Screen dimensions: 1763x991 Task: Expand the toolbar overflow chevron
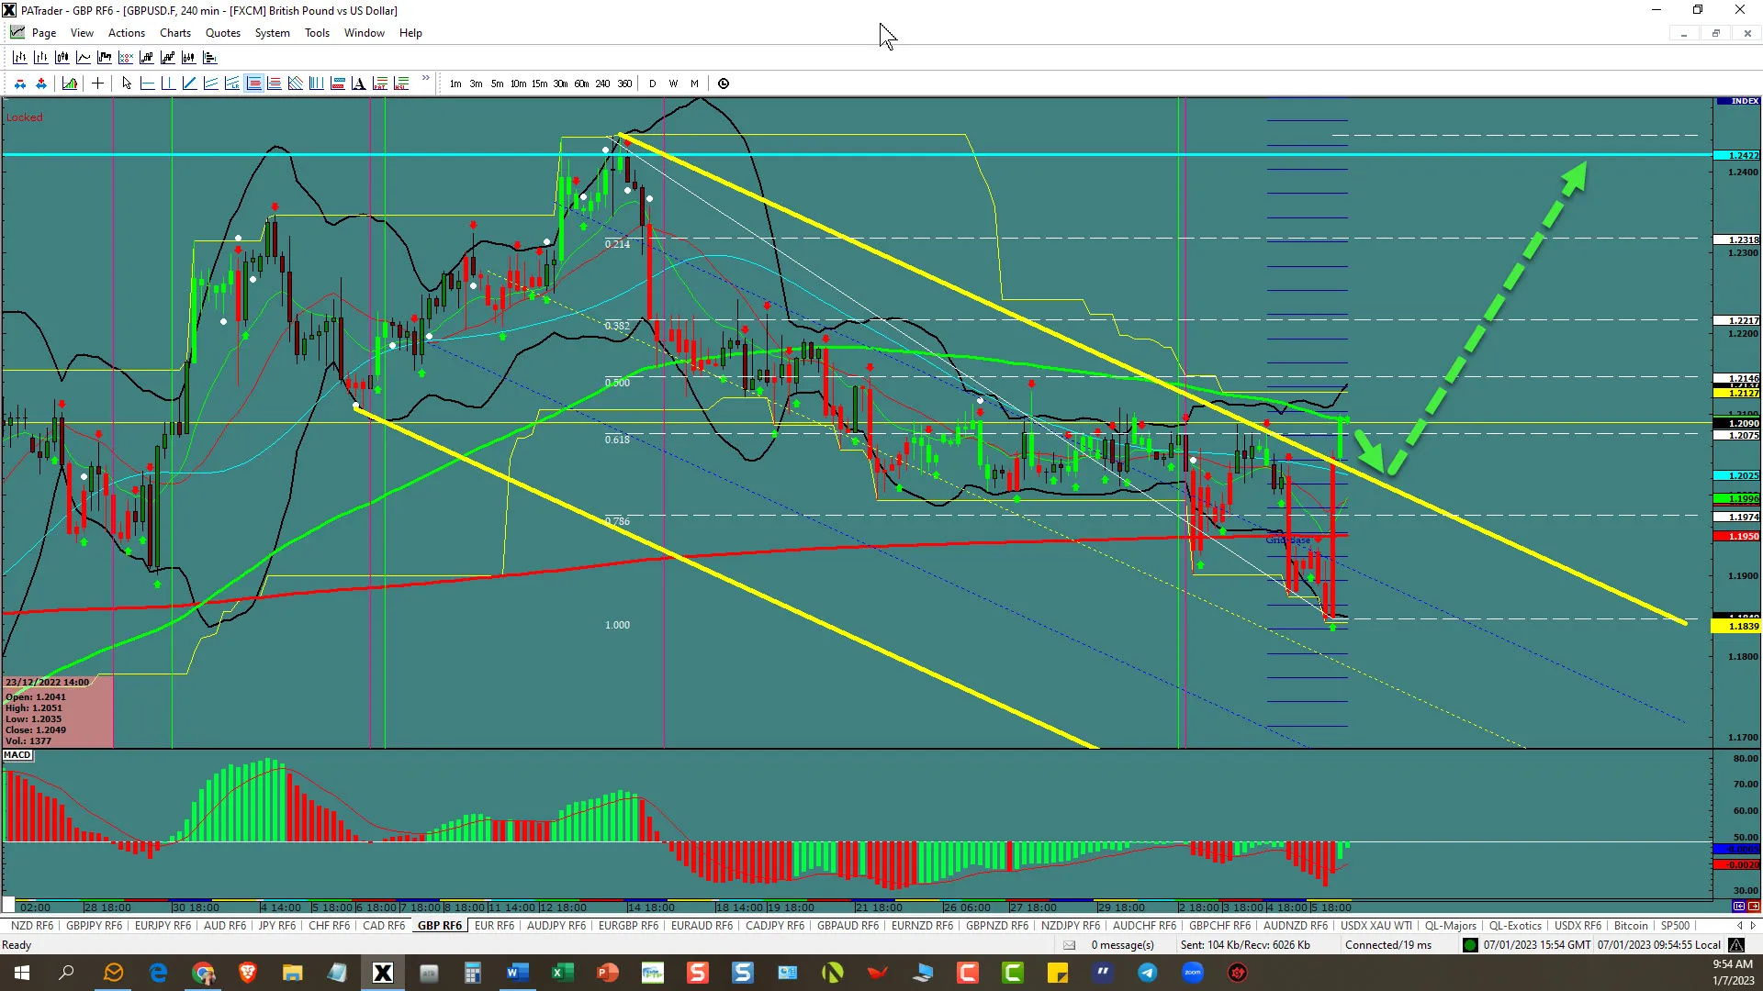(426, 79)
